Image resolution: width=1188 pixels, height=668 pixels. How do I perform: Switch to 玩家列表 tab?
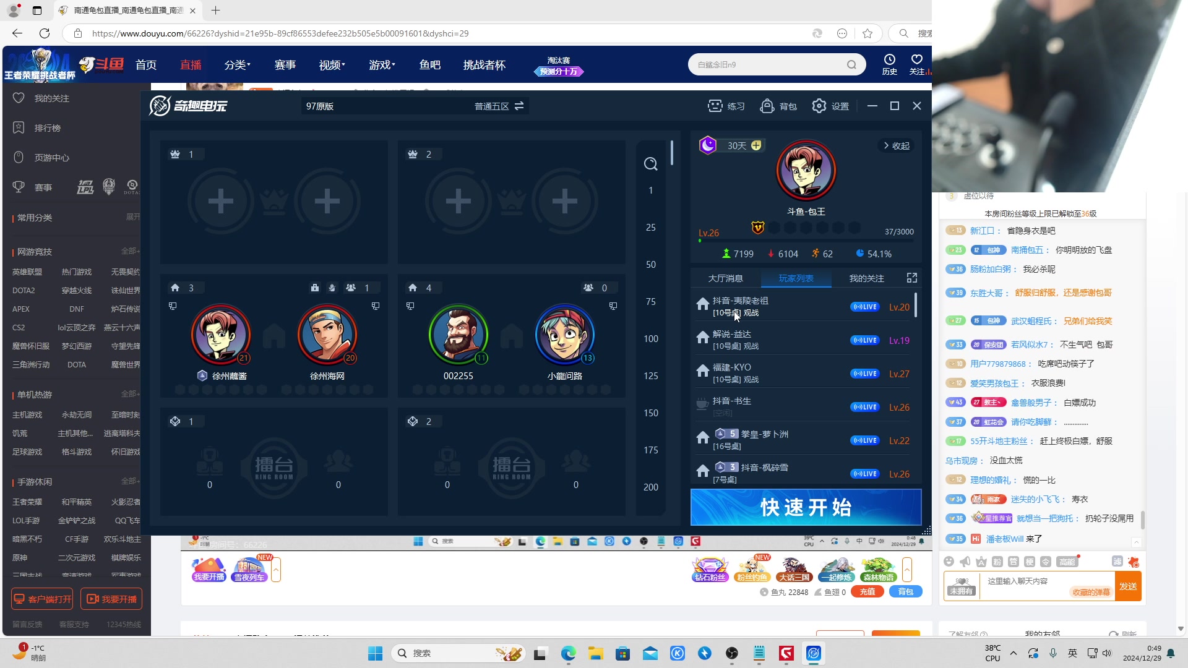[x=796, y=278]
